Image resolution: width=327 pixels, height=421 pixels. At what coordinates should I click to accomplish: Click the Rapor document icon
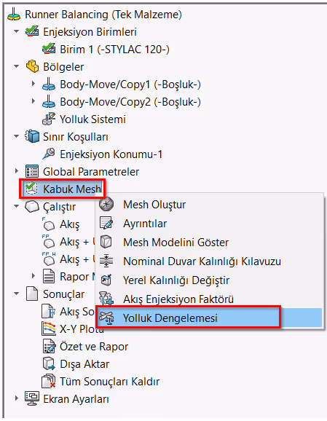click(x=49, y=276)
